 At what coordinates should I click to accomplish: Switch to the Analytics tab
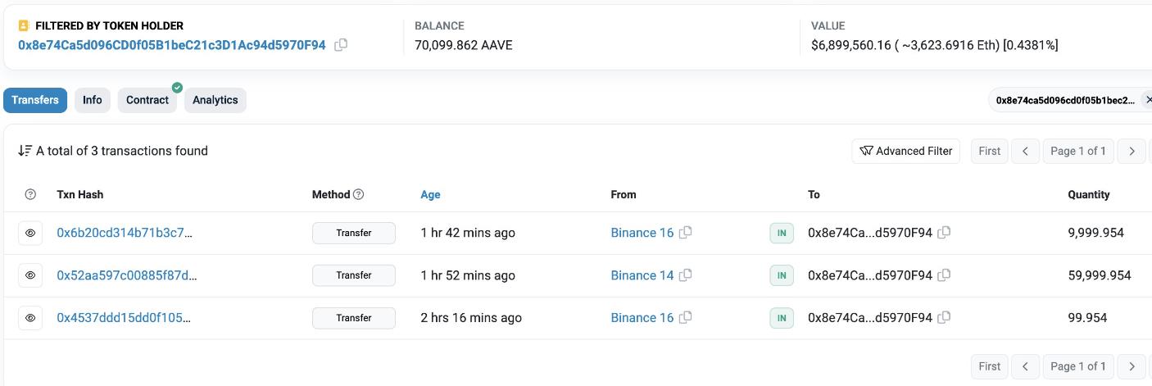coord(215,100)
